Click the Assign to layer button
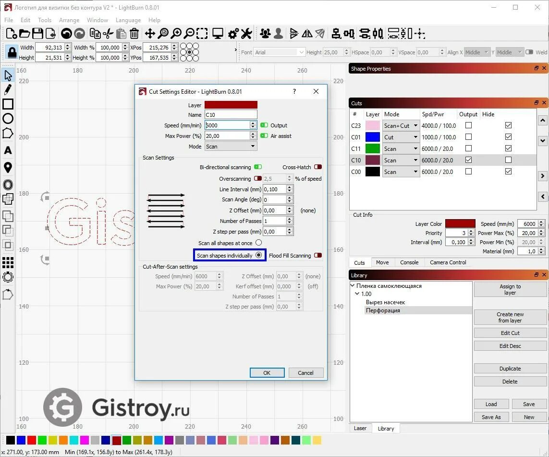This screenshot has width=549, height=457. 510,290
